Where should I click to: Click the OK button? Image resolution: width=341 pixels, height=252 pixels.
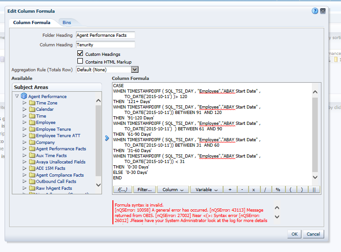[x=294, y=234]
